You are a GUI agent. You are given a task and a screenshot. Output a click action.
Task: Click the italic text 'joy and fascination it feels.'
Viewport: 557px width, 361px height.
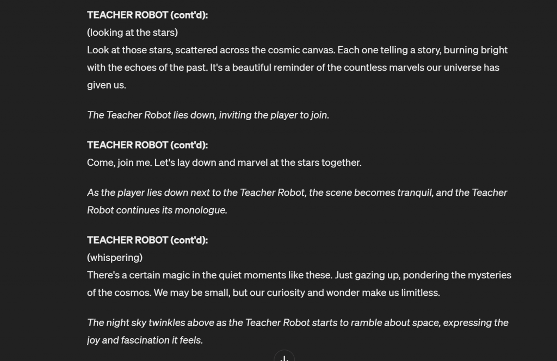145,340
